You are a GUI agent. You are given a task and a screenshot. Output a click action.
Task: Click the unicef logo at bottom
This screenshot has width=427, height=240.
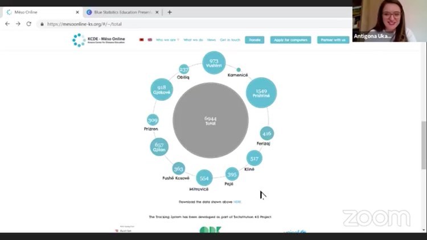click(295, 231)
